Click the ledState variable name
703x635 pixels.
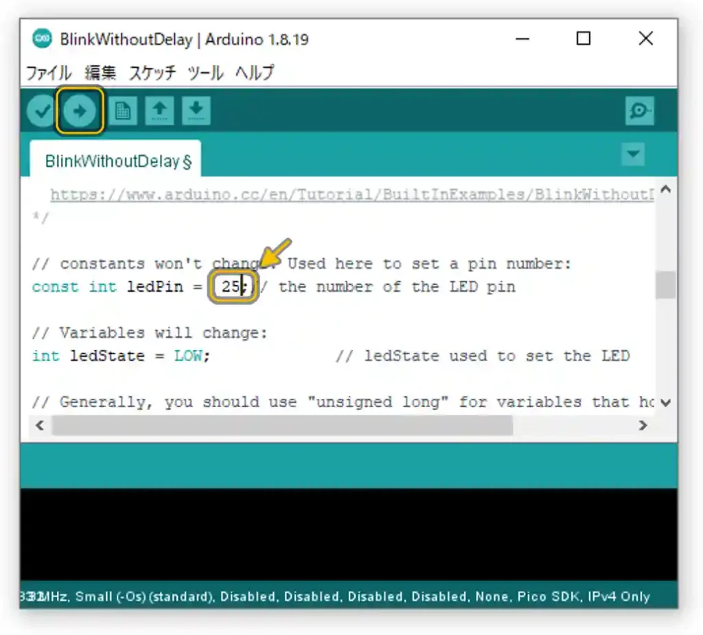[x=107, y=356]
